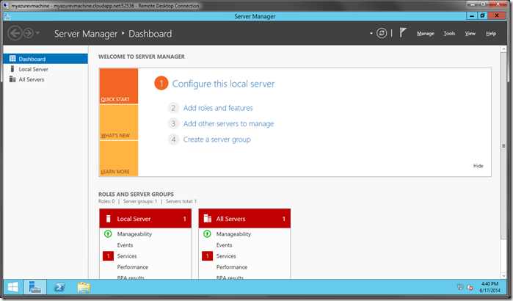Viewport: 513px width, 301px height.
Task: Open dropdown arrow left of refresh icon
Action: pyautogui.click(x=371, y=33)
